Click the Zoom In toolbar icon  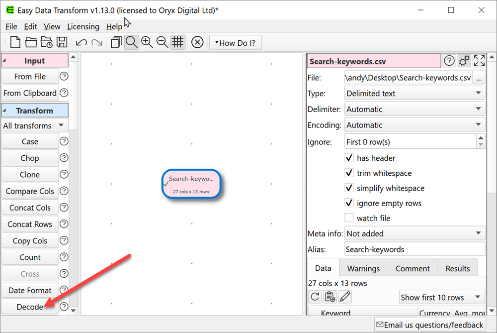[147, 42]
